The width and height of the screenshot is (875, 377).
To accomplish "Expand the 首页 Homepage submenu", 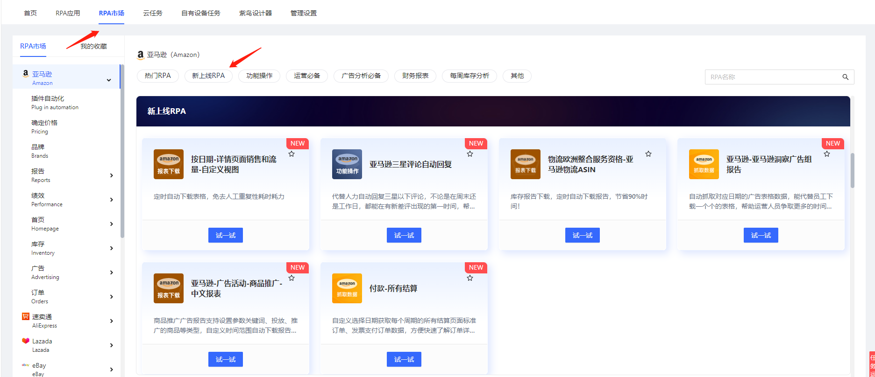I will click(111, 224).
